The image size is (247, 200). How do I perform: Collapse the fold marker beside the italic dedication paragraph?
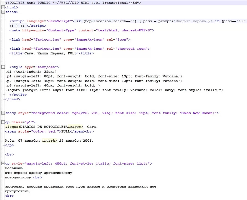(x=3, y=163)
